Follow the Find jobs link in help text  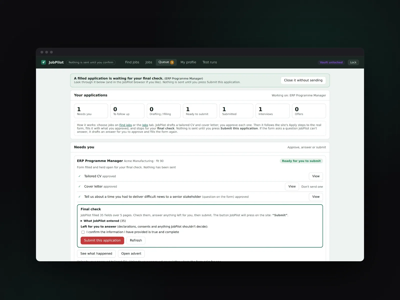pyautogui.click(x=125, y=125)
